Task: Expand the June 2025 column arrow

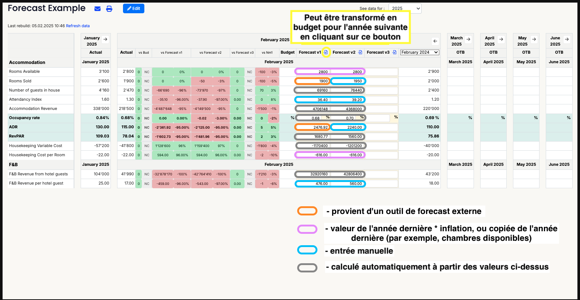Action: (567, 39)
